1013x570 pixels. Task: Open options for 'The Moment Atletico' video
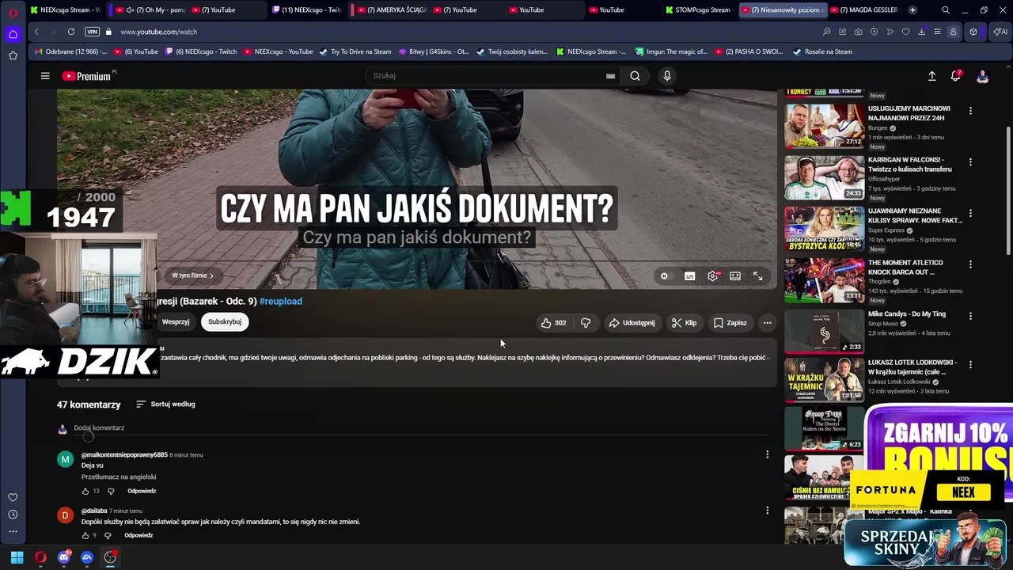point(970,264)
